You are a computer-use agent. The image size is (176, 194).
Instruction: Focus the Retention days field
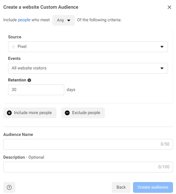(x=36, y=90)
